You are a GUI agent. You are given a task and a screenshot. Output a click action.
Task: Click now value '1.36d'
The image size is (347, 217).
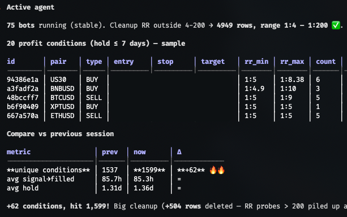143,188
